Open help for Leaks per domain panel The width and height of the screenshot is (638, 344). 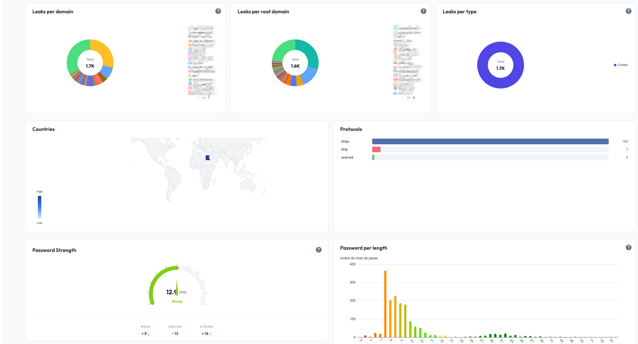pyautogui.click(x=218, y=11)
